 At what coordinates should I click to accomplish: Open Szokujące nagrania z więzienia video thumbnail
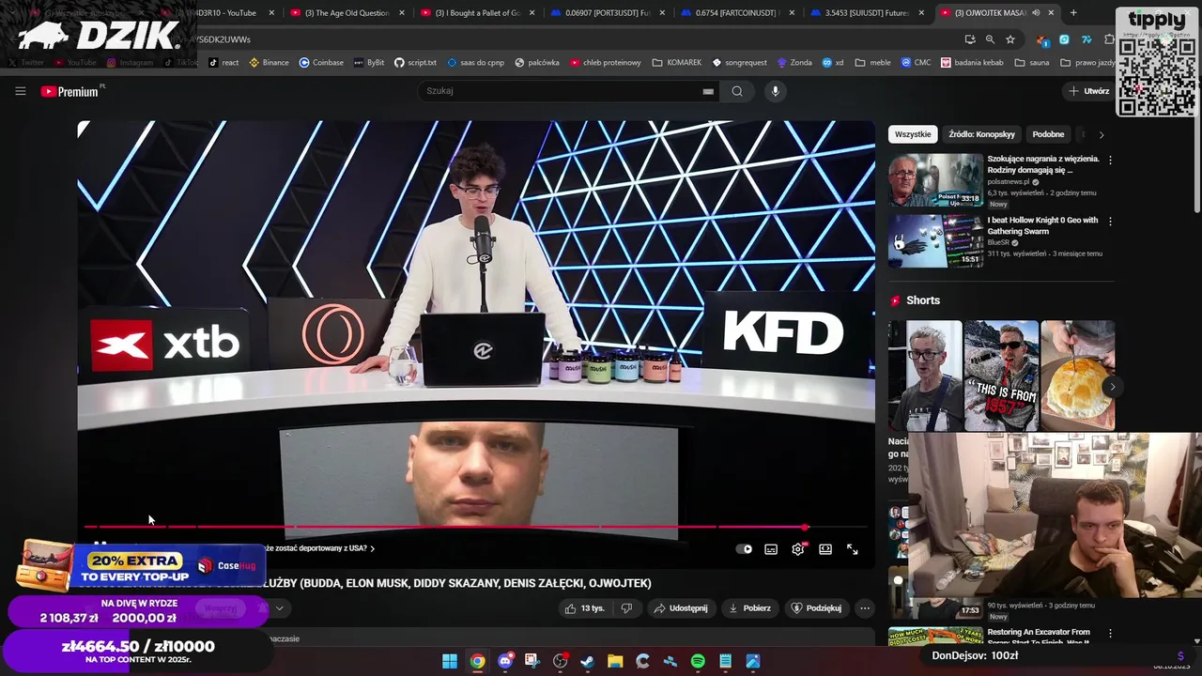935,179
